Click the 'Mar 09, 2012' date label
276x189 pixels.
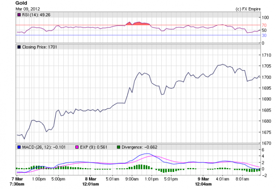click(x=28, y=9)
